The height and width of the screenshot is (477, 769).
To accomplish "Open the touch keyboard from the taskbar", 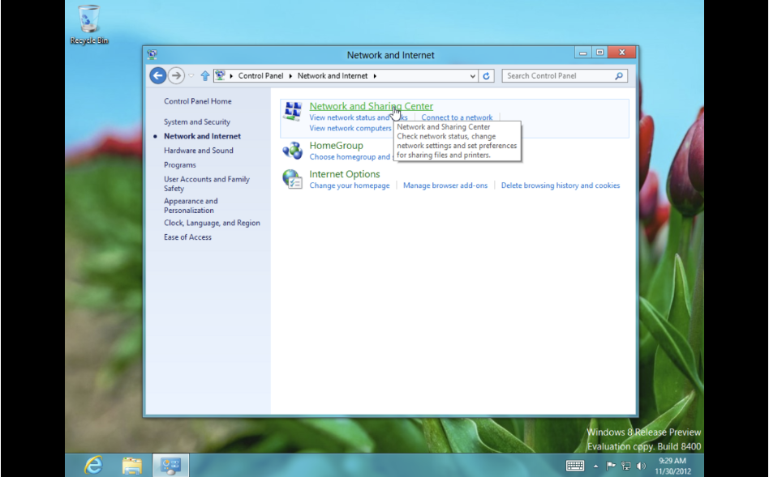I will coord(575,465).
